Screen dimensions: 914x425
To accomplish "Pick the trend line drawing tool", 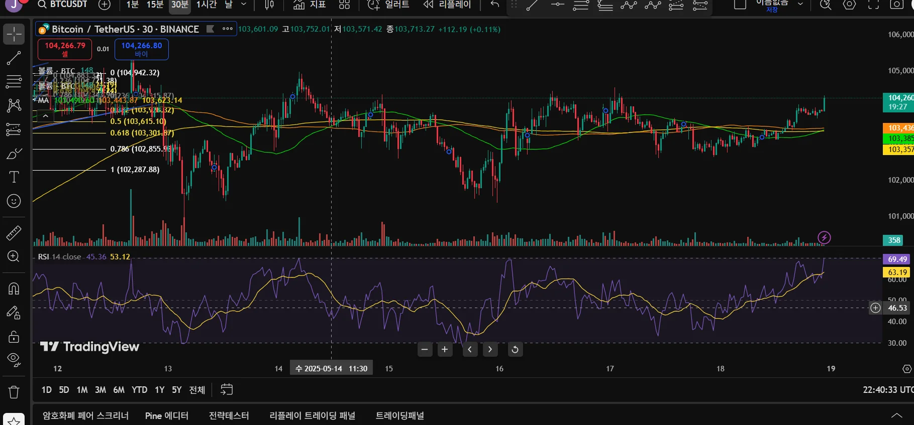I will pos(14,58).
